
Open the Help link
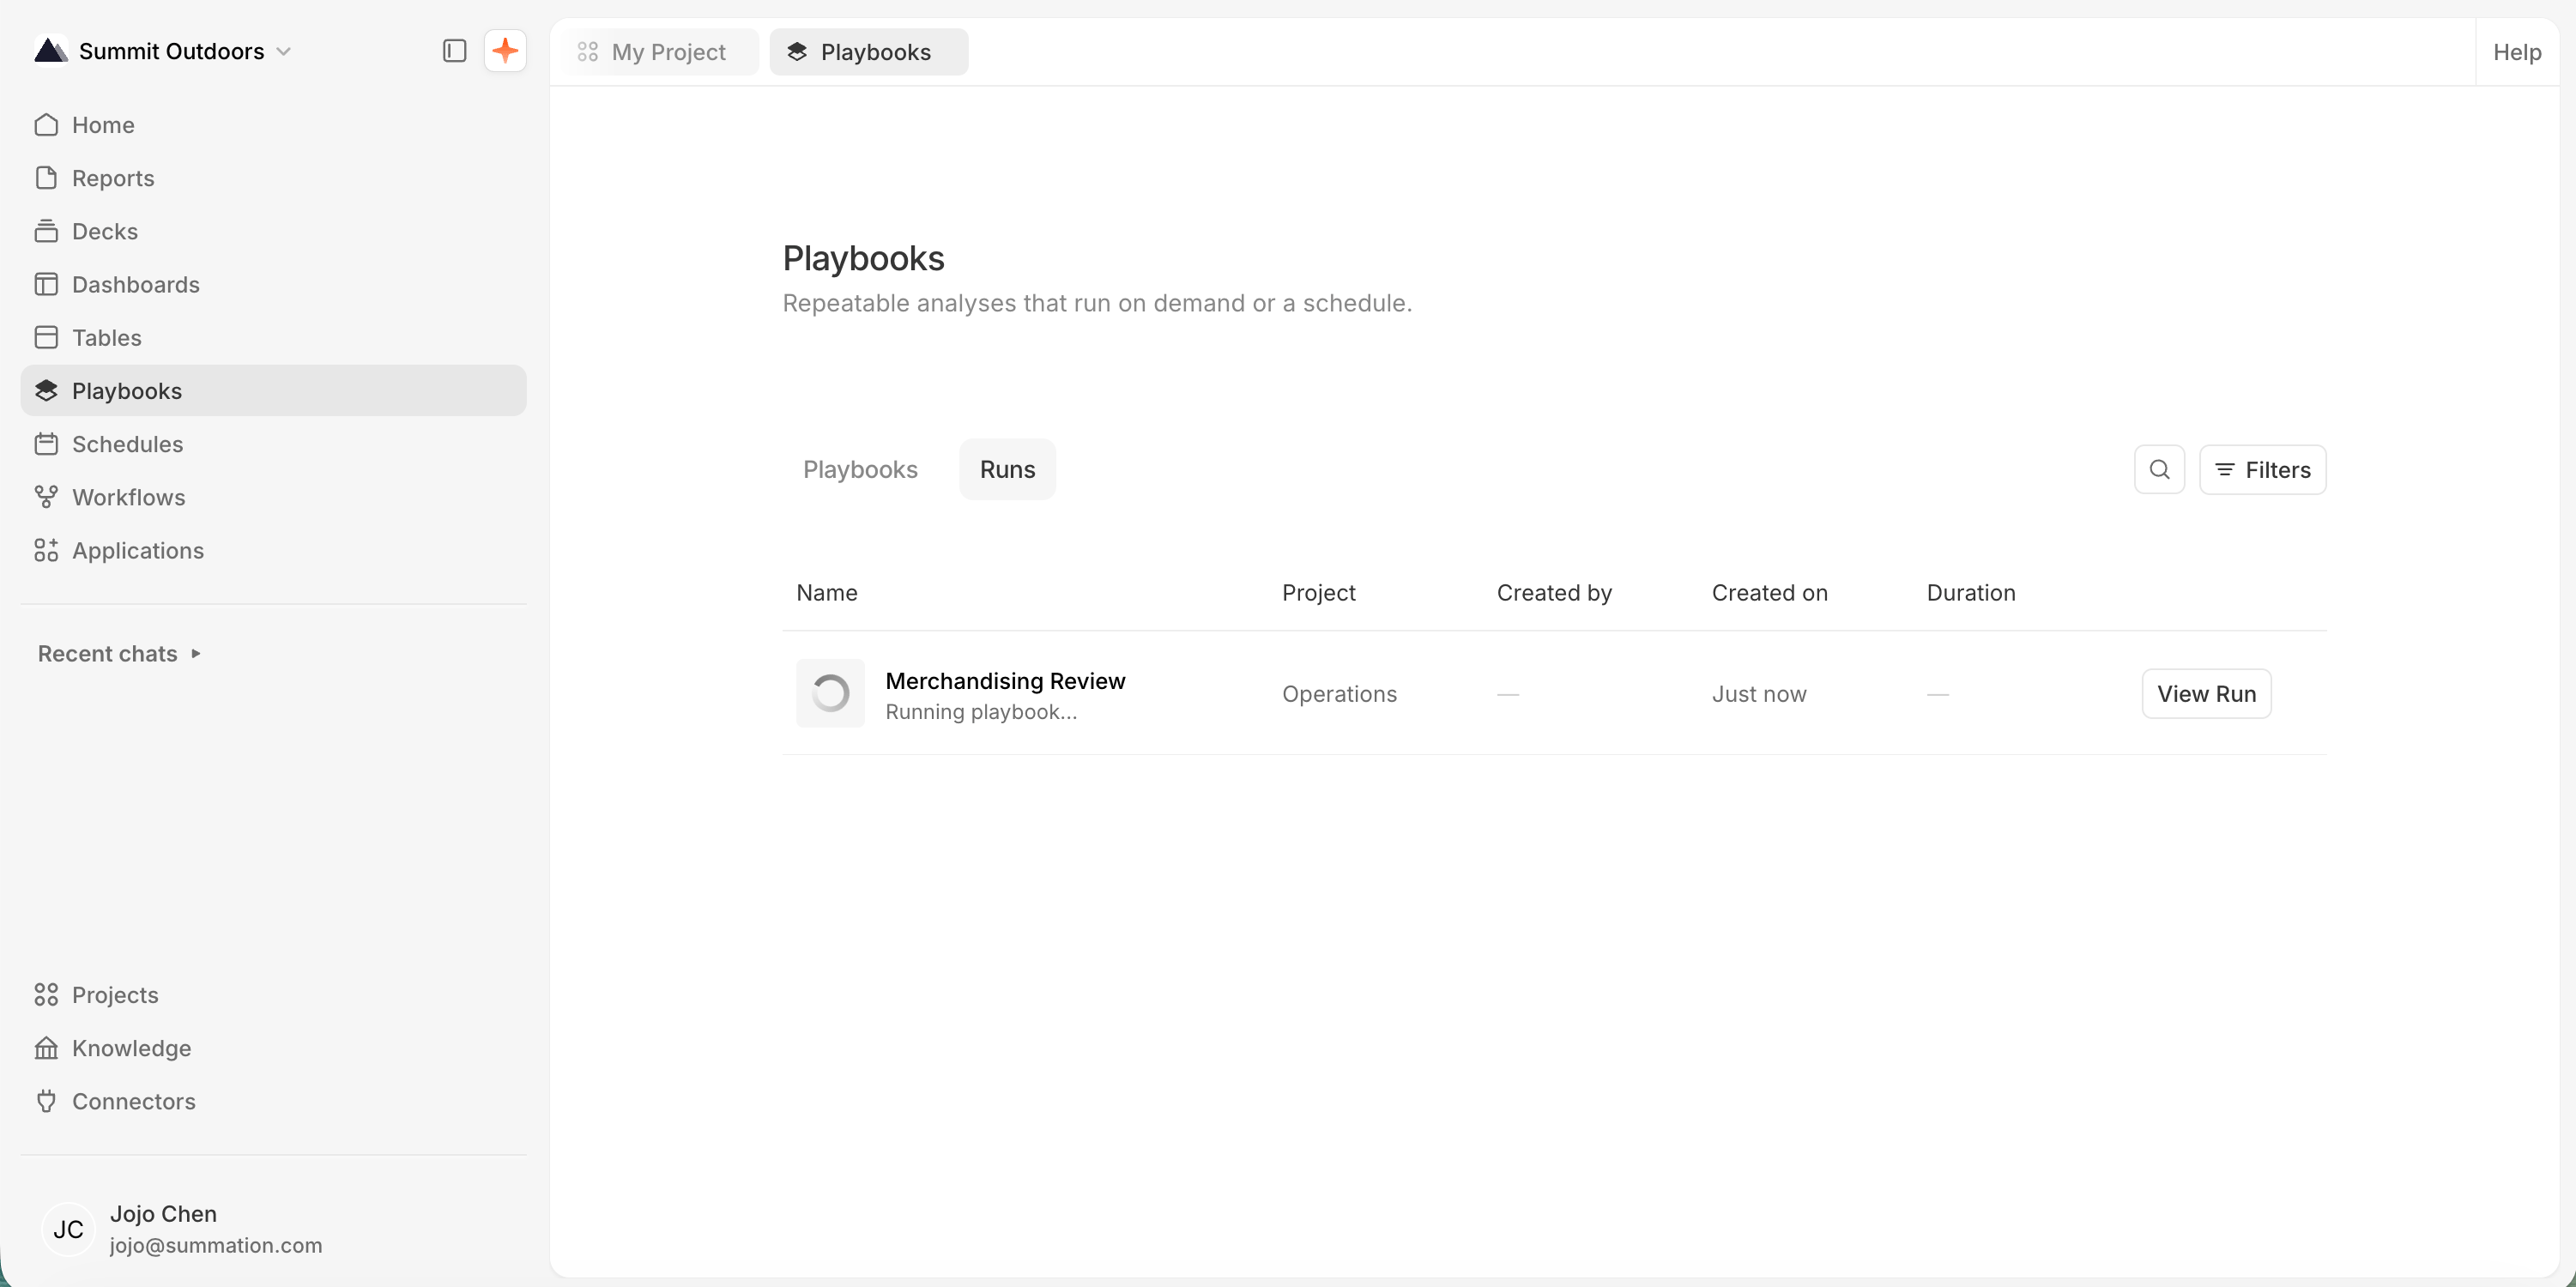2517,52
